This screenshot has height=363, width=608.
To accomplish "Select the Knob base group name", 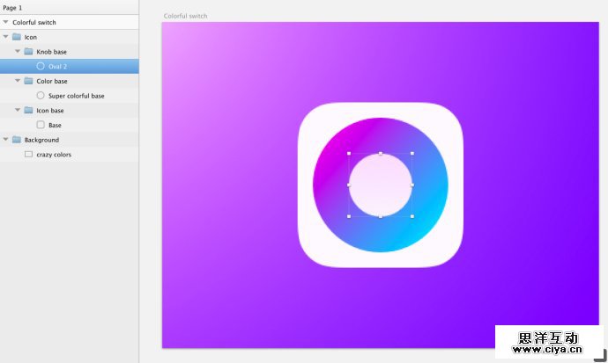I will click(x=52, y=52).
